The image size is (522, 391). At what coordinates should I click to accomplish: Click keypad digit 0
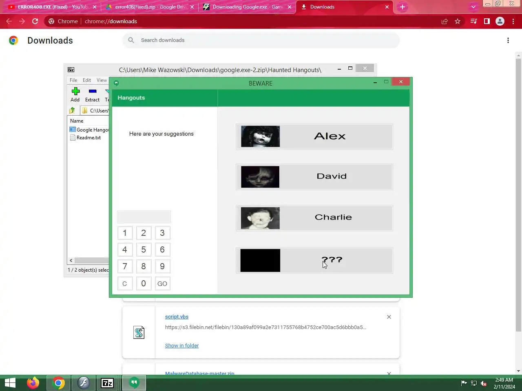pos(144,283)
